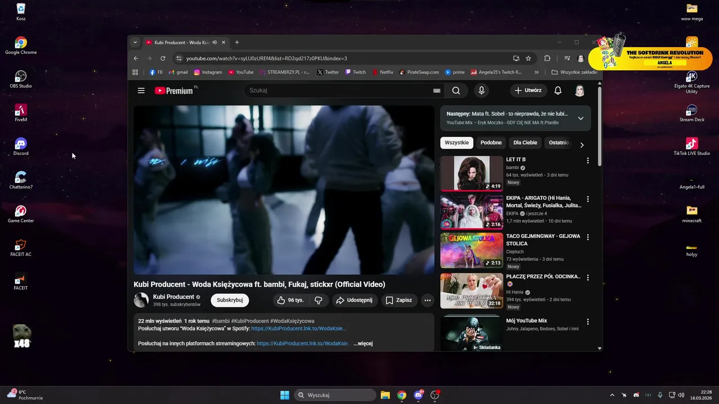Open options menu for GEJOWA STOLICA video
719x404 pixels.
(588, 237)
